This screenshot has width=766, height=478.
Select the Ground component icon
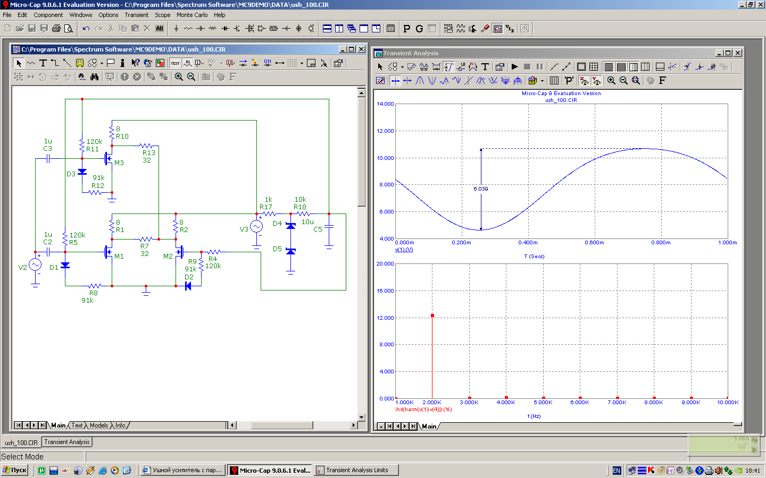click(x=176, y=29)
